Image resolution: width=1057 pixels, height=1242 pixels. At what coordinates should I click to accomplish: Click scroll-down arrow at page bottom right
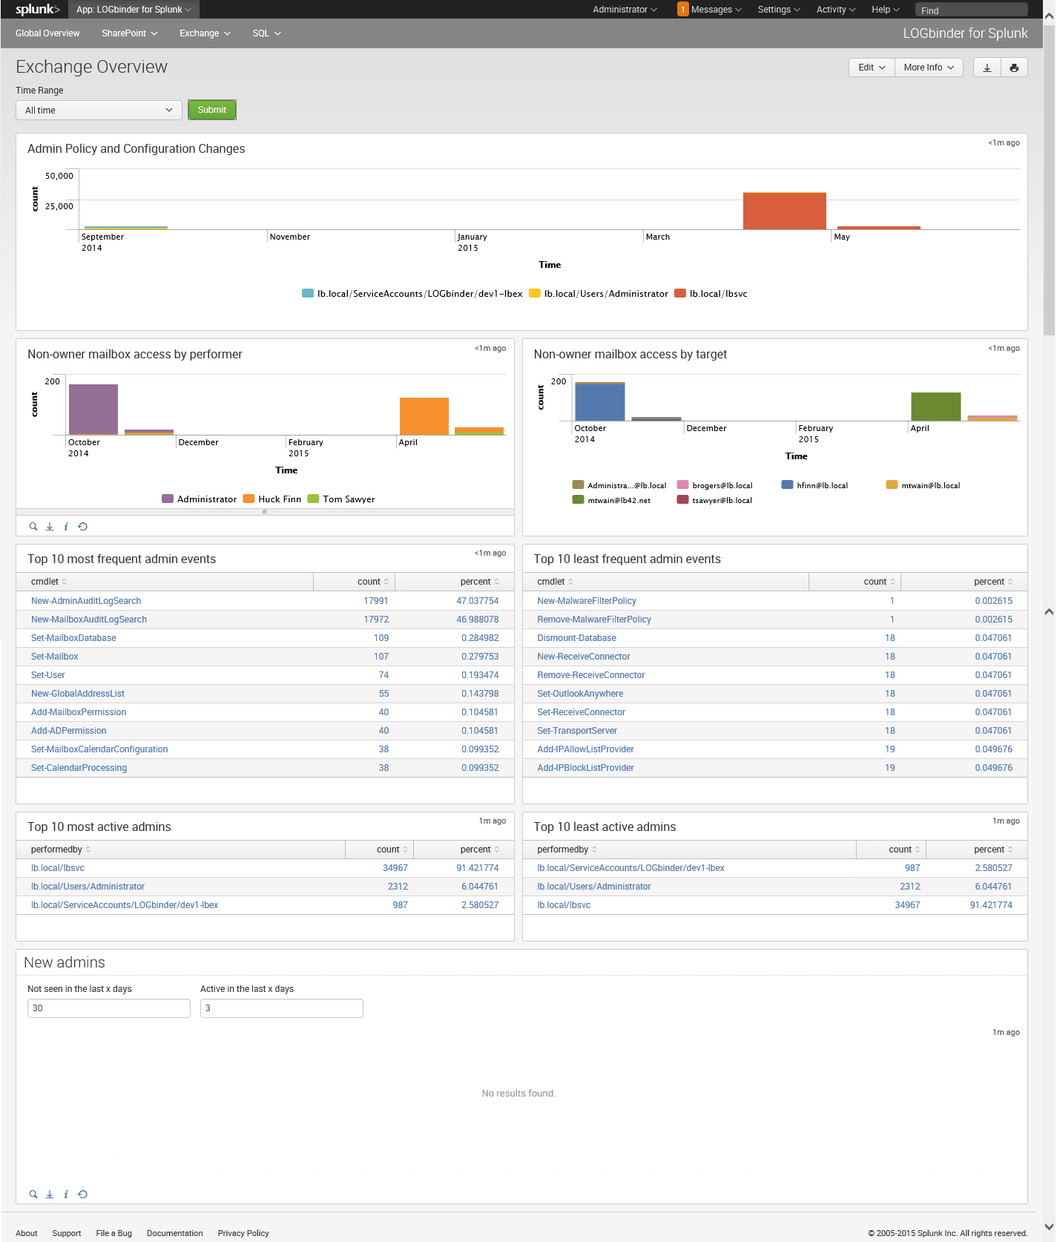pyautogui.click(x=1049, y=1226)
